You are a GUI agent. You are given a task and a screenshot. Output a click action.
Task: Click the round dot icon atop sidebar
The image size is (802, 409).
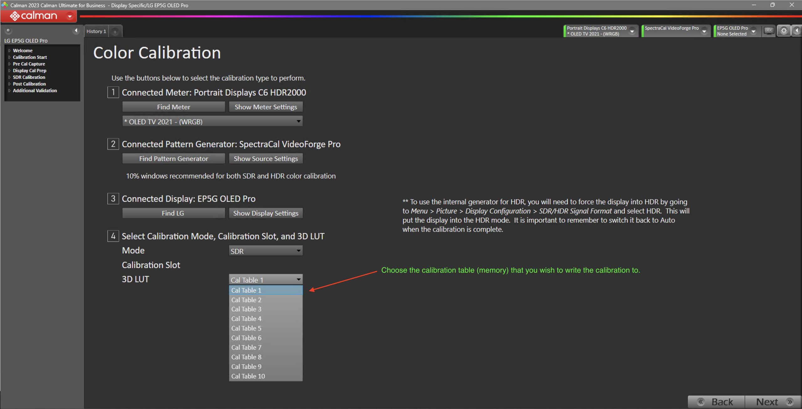pyautogui.click(x=8, y=31)
